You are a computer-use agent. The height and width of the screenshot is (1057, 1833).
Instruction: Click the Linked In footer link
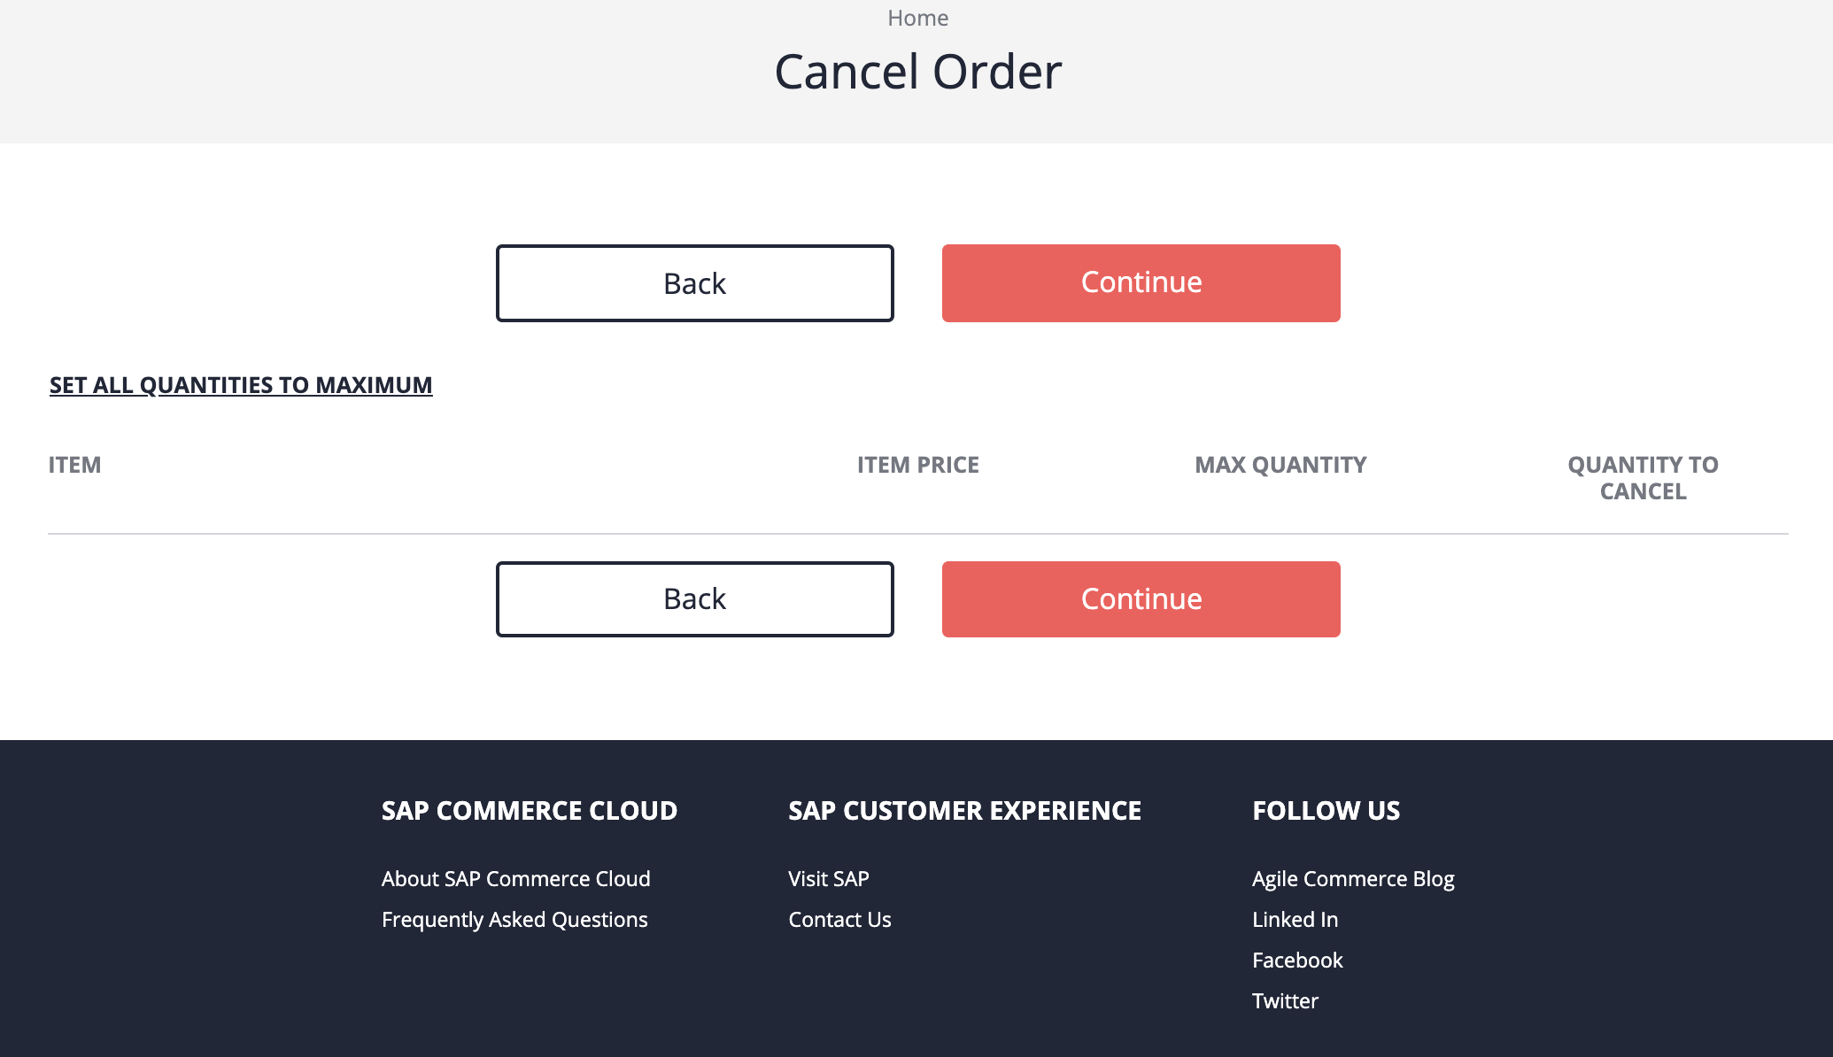[1295, 919]
